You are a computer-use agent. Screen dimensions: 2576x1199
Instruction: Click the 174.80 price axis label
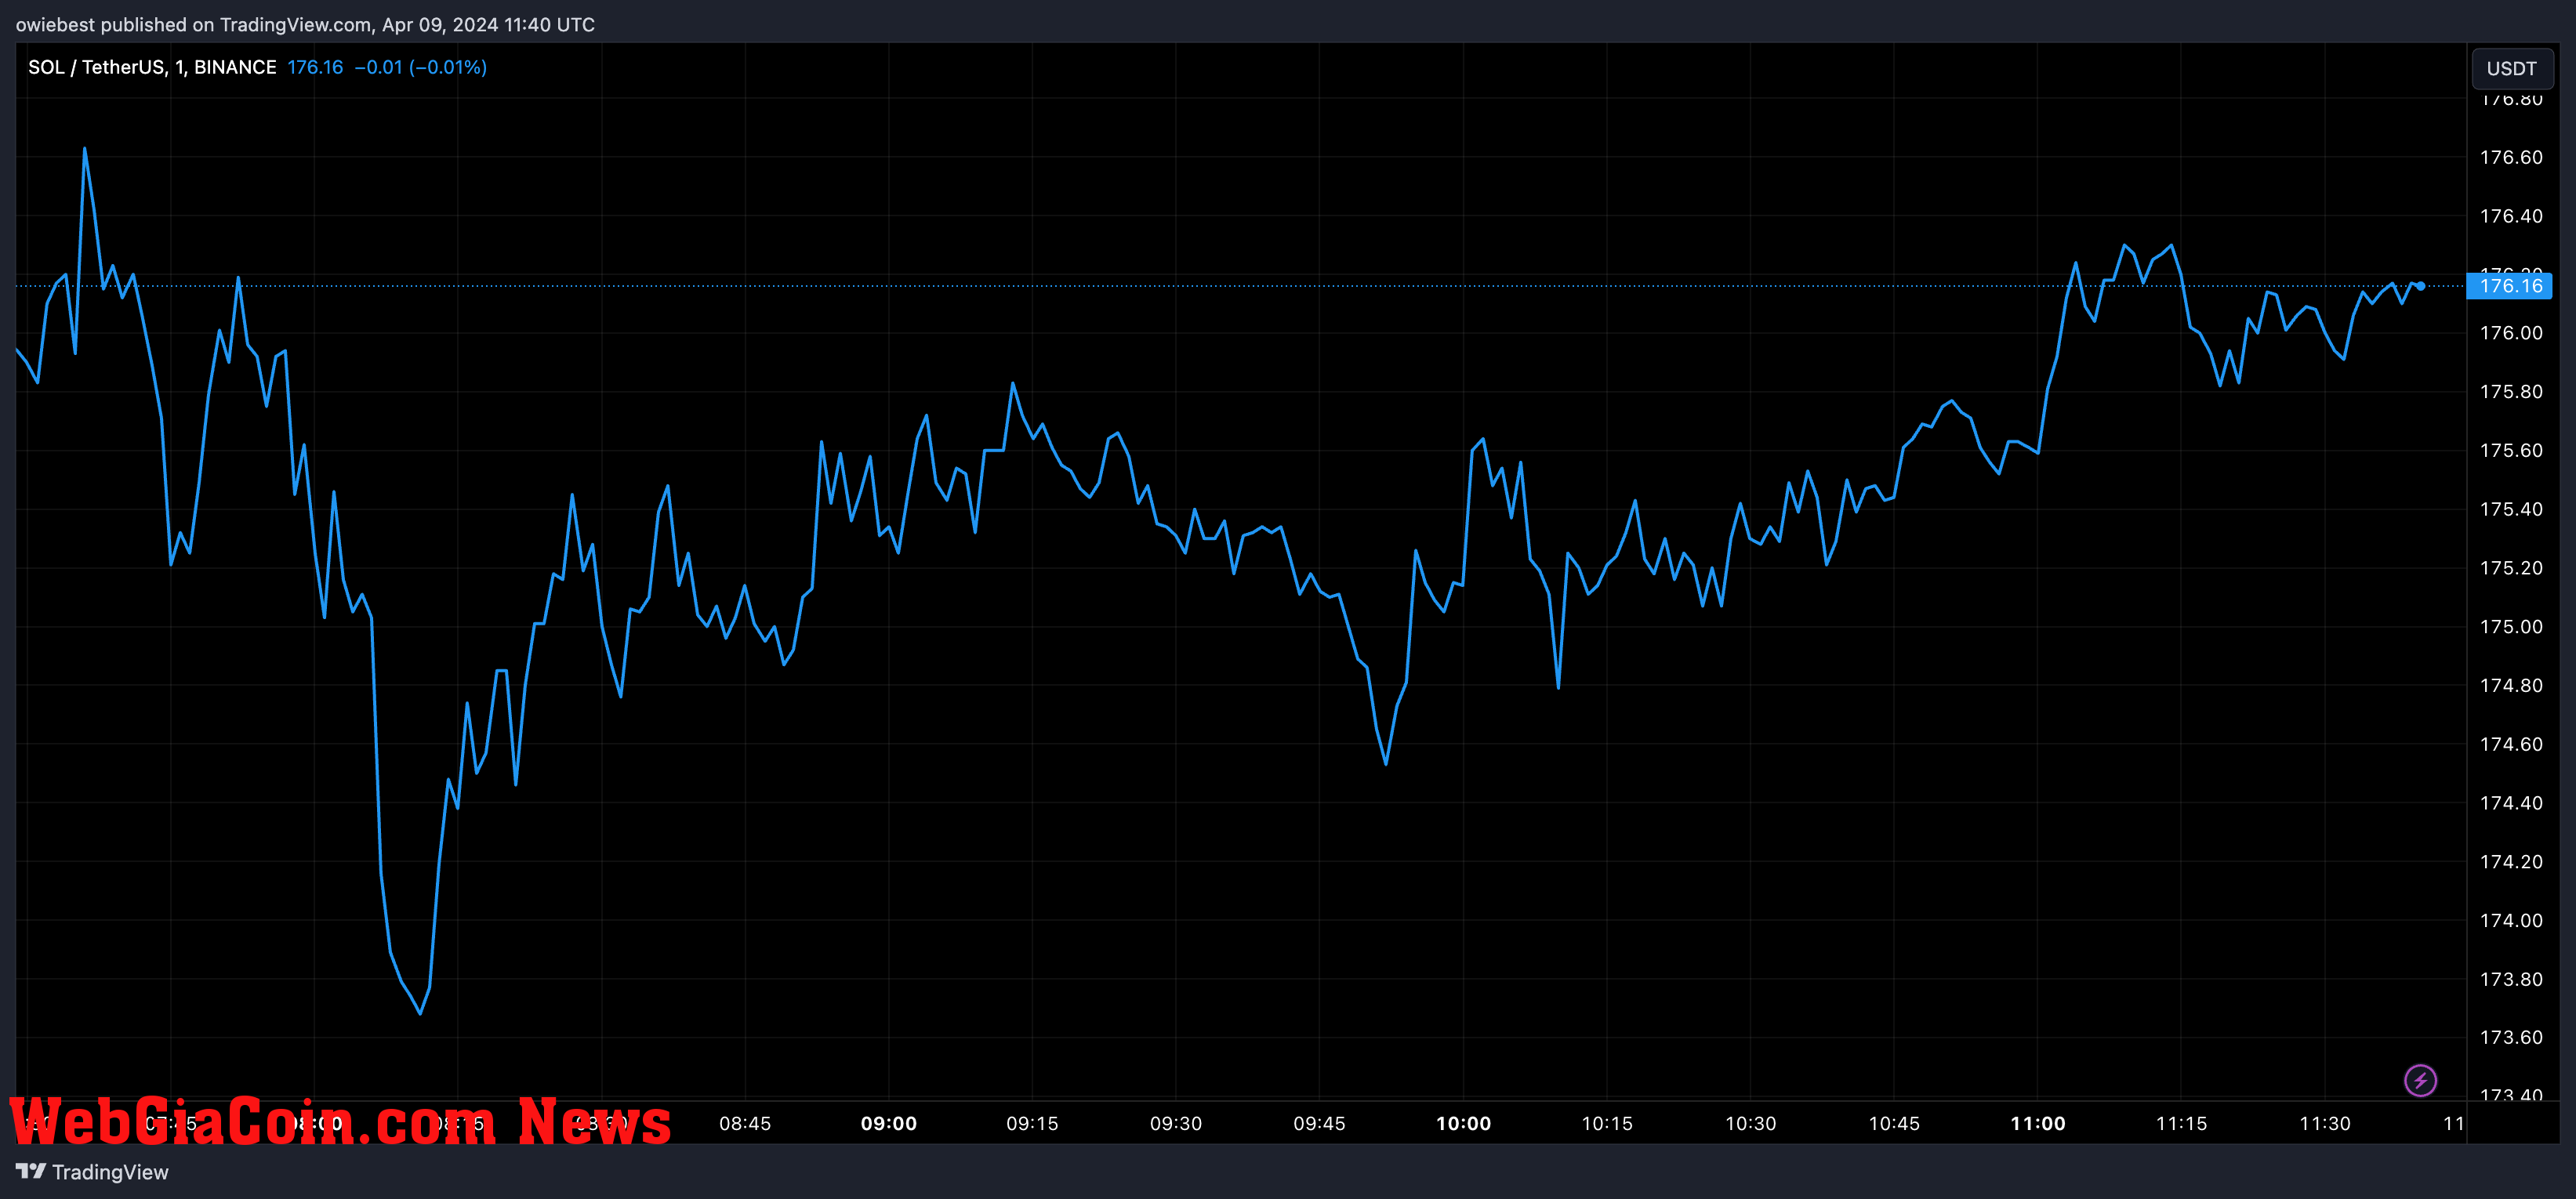[x=2511, y=686]
